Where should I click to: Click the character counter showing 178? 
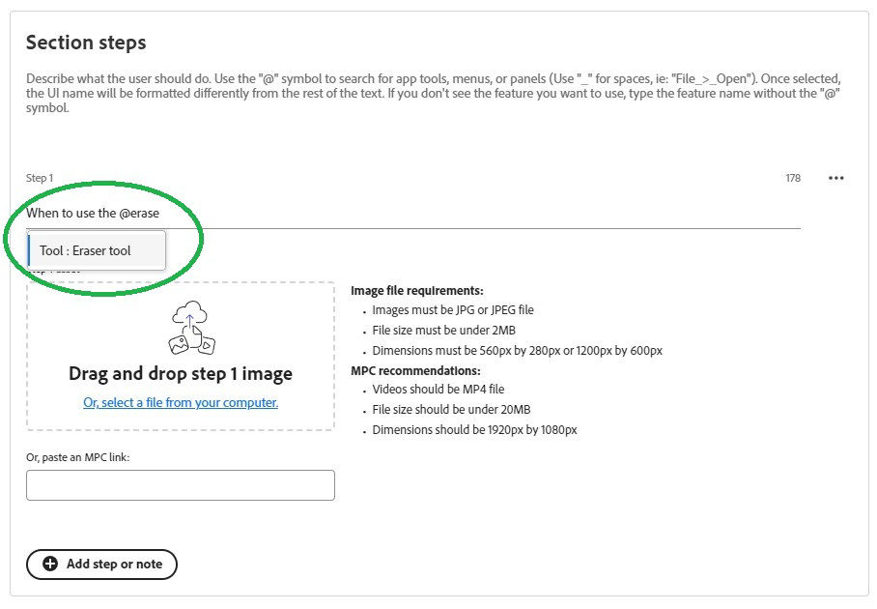pos(793,178)
